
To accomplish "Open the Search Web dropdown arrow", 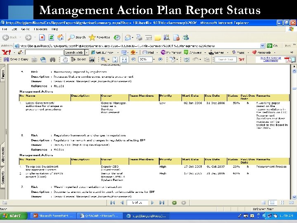I will coord(87,52).
